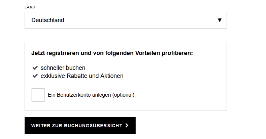Image resolution: width=266 pixels, height=139 pixels.
Task: Open the Land country dropdown
Action: pyautogui.click(x=126, y=20)
